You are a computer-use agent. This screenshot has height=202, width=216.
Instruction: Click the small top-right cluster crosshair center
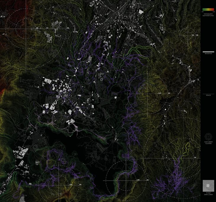coord(188,35)
